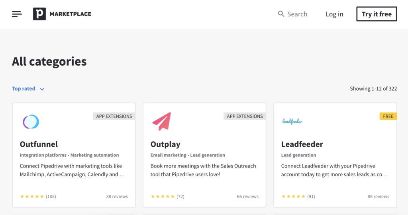Open the Outplay paper plane logo

(162, 121)
